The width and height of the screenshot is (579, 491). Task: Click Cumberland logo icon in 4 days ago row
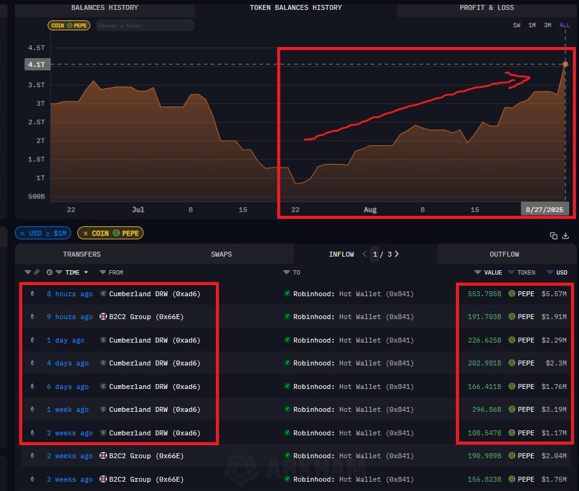coord(103,363)
